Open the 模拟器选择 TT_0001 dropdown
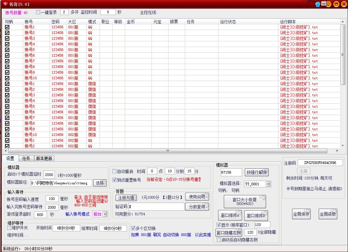The width and height of the screenshot is (348, 252). pos(268,184)
